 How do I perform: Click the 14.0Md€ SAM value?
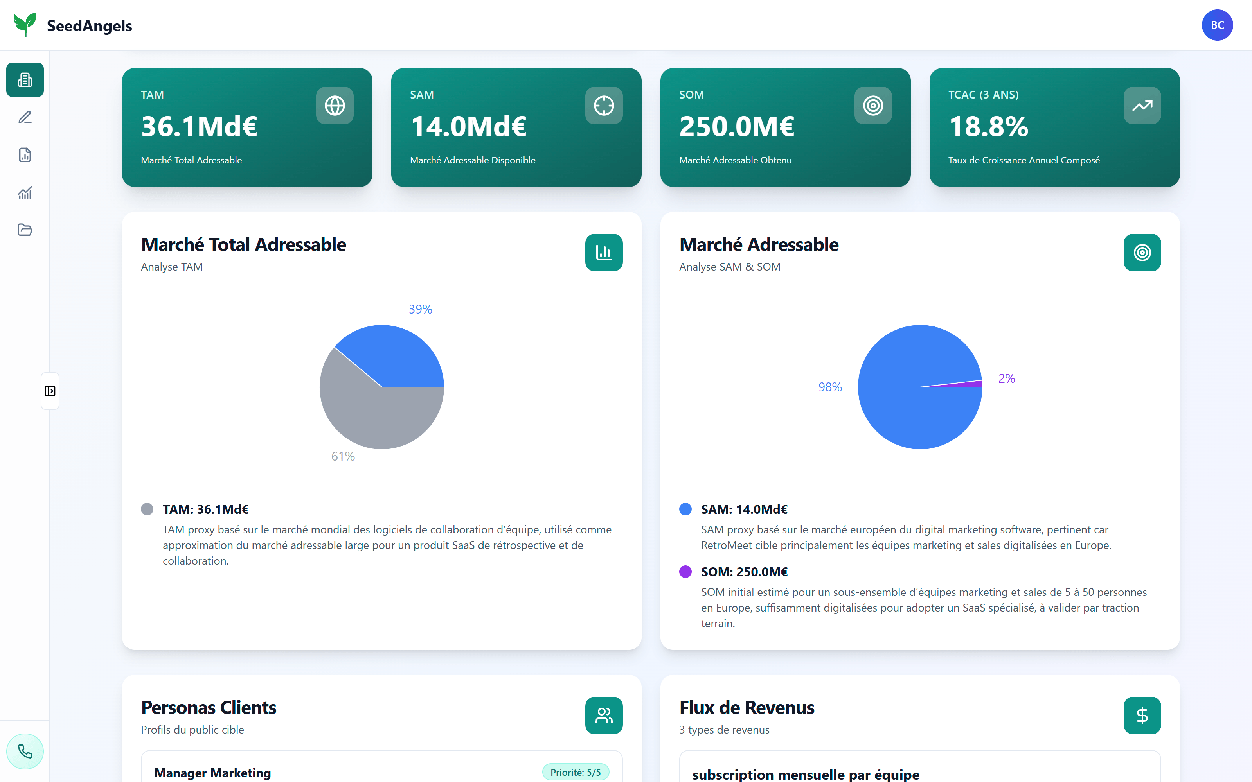(x=468, y=126)
